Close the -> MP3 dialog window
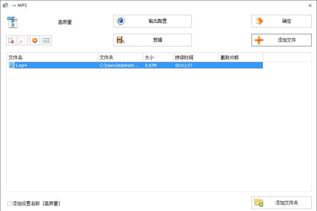This screenshot has width=317, height=211. 310,6
